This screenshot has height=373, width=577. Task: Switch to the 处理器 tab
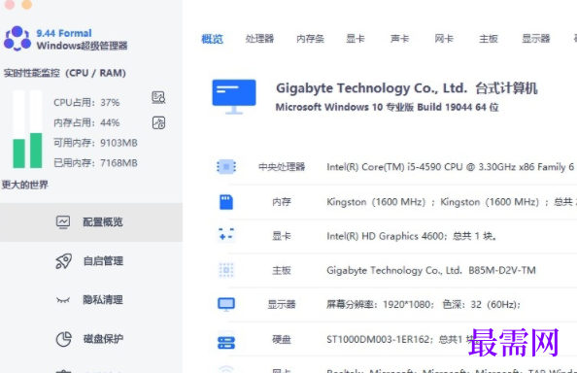[x=259, y=39]
